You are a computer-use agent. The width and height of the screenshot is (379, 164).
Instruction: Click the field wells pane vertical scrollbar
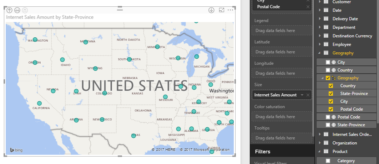pyautogui.click(x=313, y=68)
